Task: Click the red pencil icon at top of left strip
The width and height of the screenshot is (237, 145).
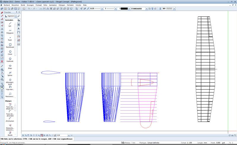Action: (2, 12)
